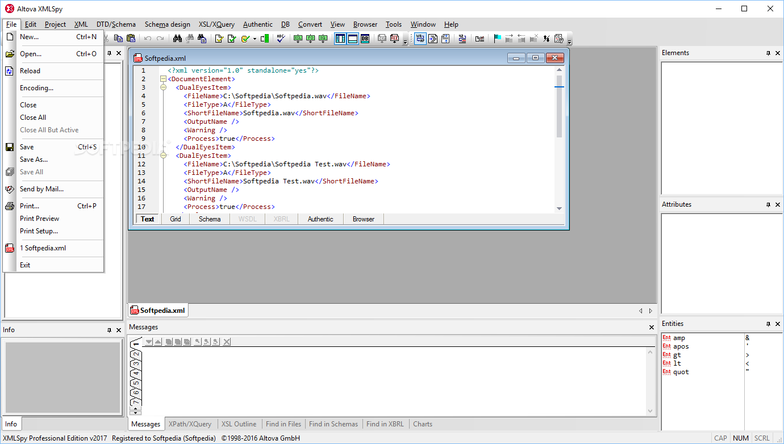The height and width of the screenshot is (444, 784).
Task: Click message tabs scroll-down arrow
Action: 136,413
